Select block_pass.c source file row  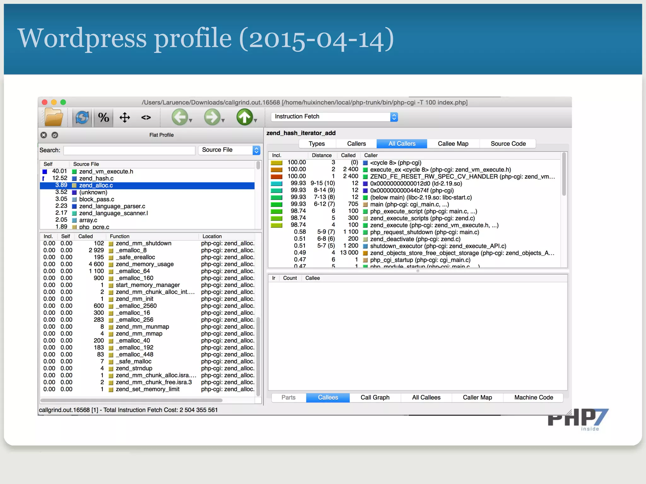click(x=147, y=199)
